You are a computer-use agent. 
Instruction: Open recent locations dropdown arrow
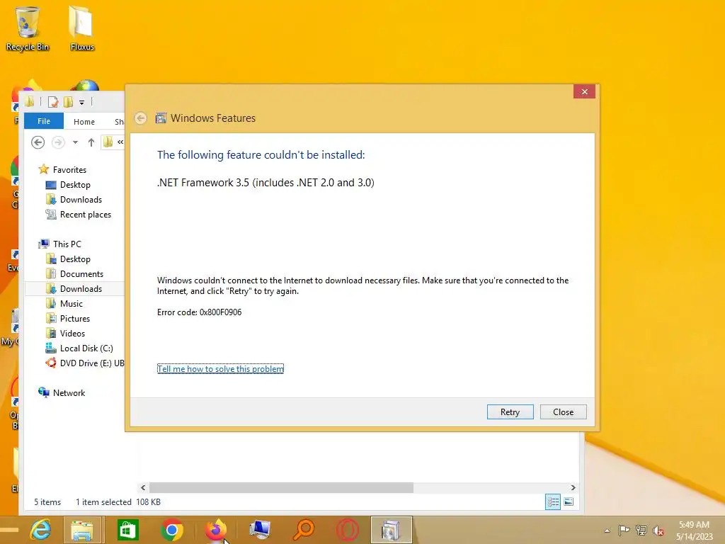pyautogui.click(x=75, y=142)
